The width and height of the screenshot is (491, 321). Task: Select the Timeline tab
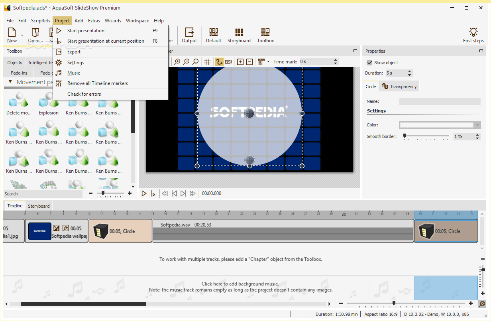(x=15, y=206)
